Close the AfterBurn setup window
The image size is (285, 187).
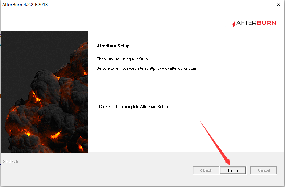pos(278,5)
